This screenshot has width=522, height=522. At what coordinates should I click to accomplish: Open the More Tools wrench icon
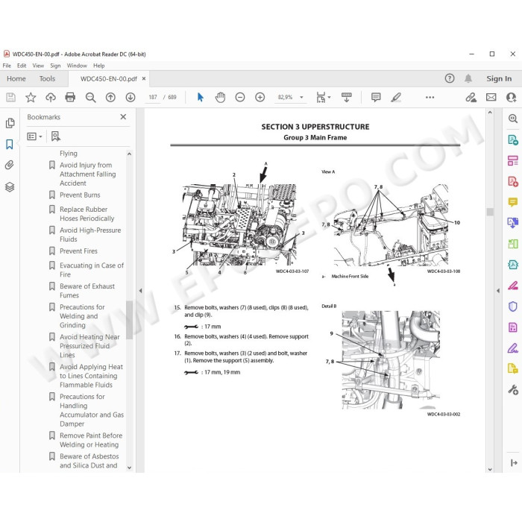click(513, 389)
